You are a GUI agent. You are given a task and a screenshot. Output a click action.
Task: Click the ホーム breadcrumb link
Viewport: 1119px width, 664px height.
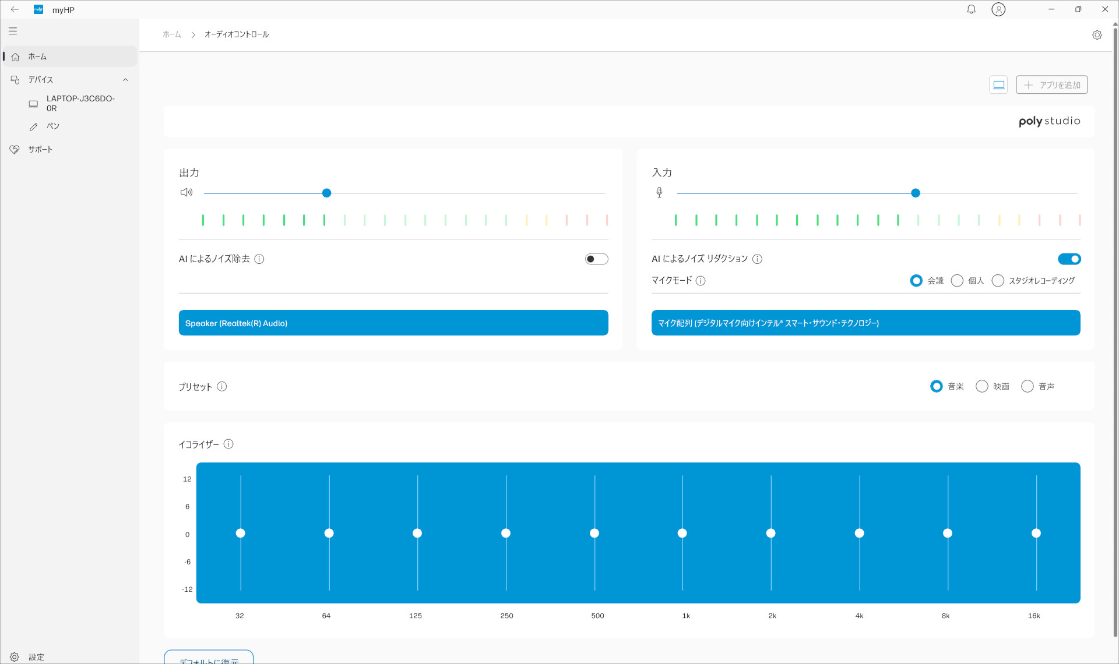click(171, 34)
